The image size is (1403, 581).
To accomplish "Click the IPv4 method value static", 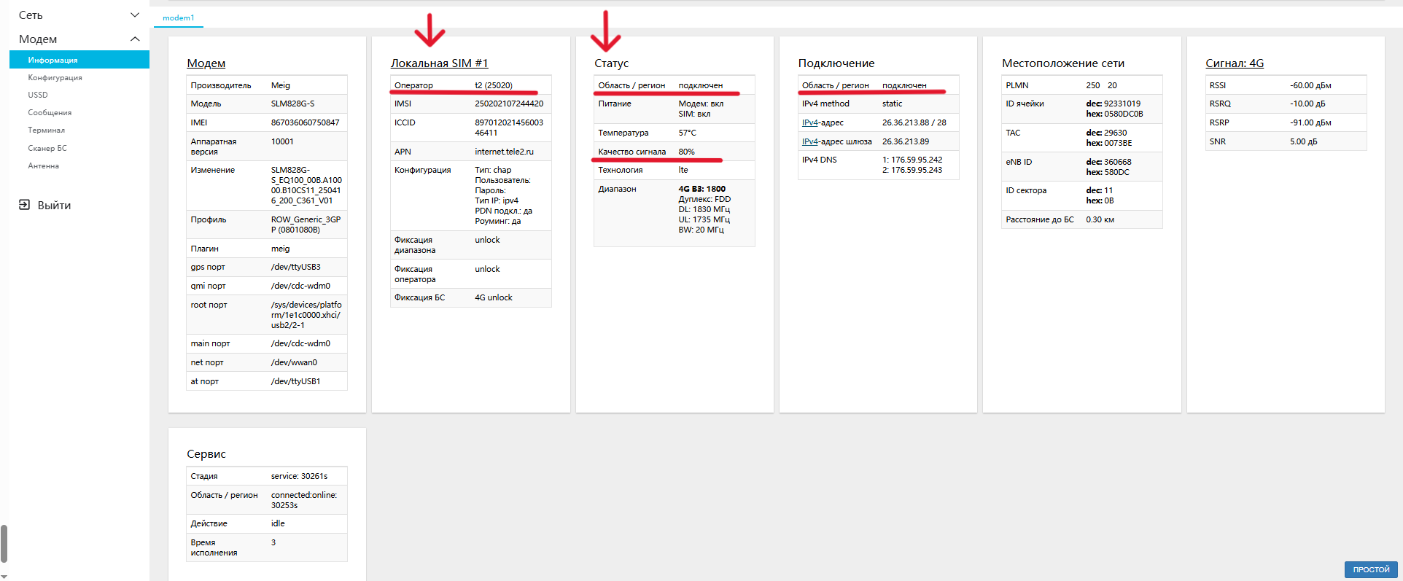I will (x=892, y=104).
